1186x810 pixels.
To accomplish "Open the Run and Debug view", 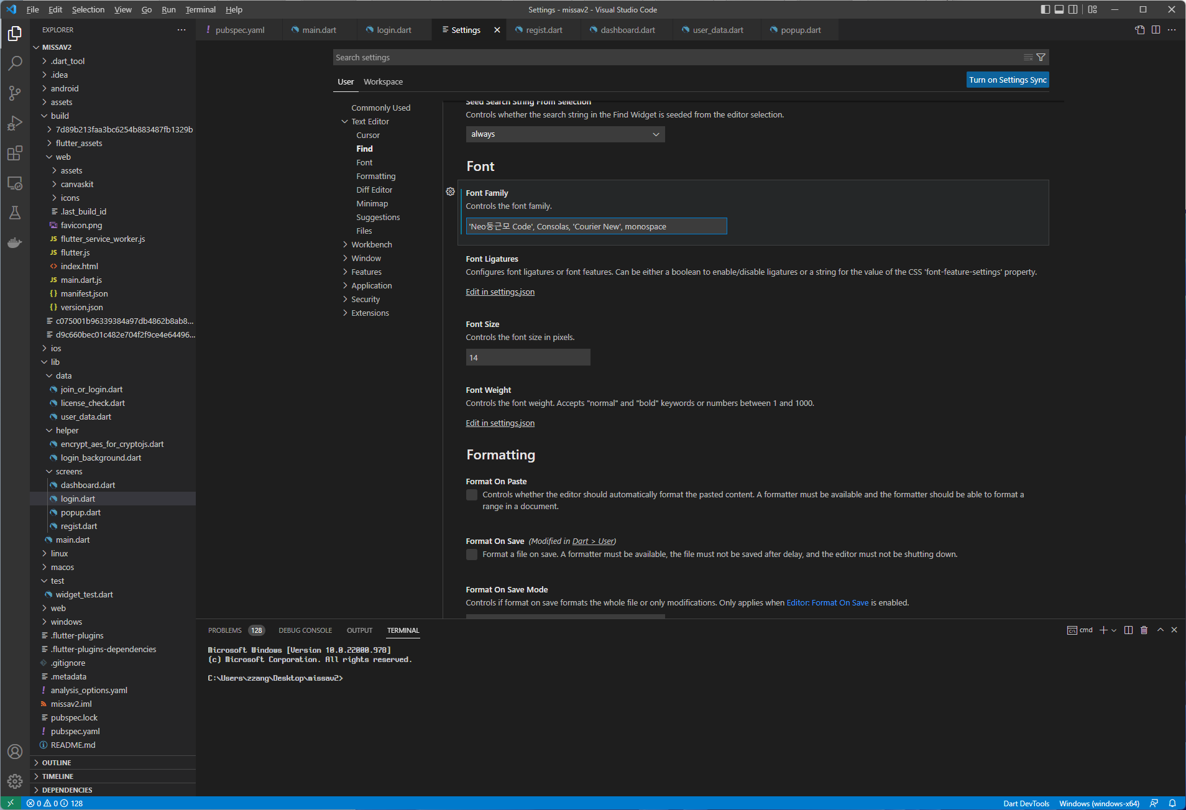I will point(15,123).
